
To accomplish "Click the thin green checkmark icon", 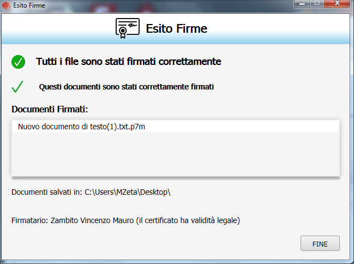I will pos(17,87).
